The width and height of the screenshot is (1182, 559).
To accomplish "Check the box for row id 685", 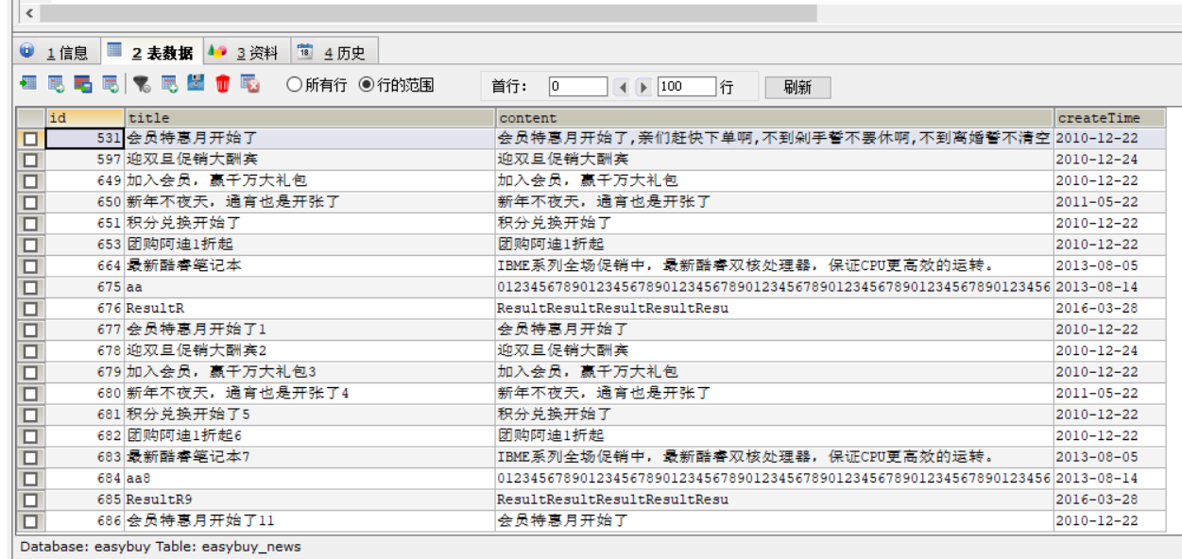I will point(31,500).
